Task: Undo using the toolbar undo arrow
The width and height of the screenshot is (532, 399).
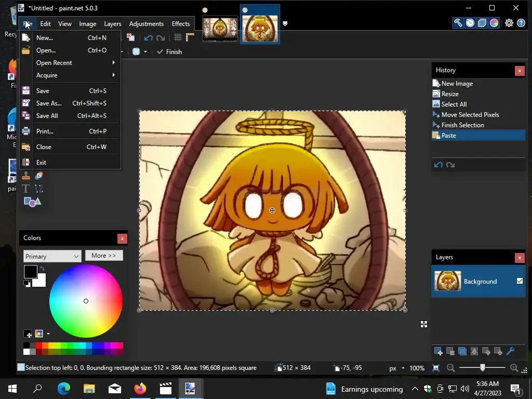Action: pyautogui.click(x=148, y=37)
